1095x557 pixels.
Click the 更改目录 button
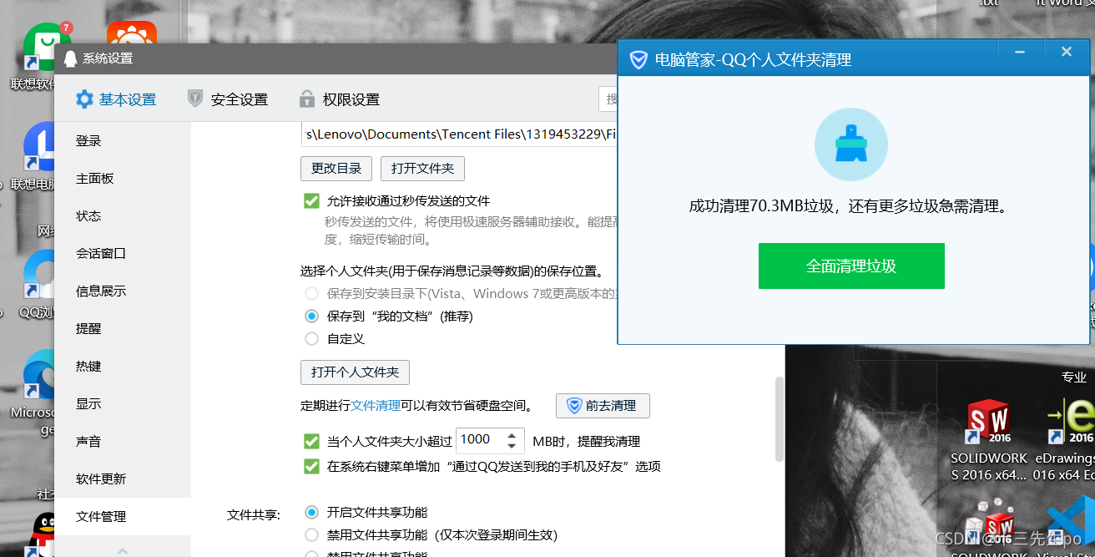tap(336, 169)
